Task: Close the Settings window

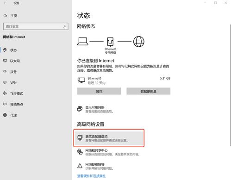Action: click(x=226, y=3)
